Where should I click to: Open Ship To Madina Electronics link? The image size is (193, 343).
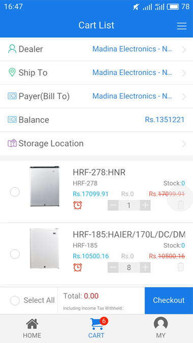click(x=132, y=73)
